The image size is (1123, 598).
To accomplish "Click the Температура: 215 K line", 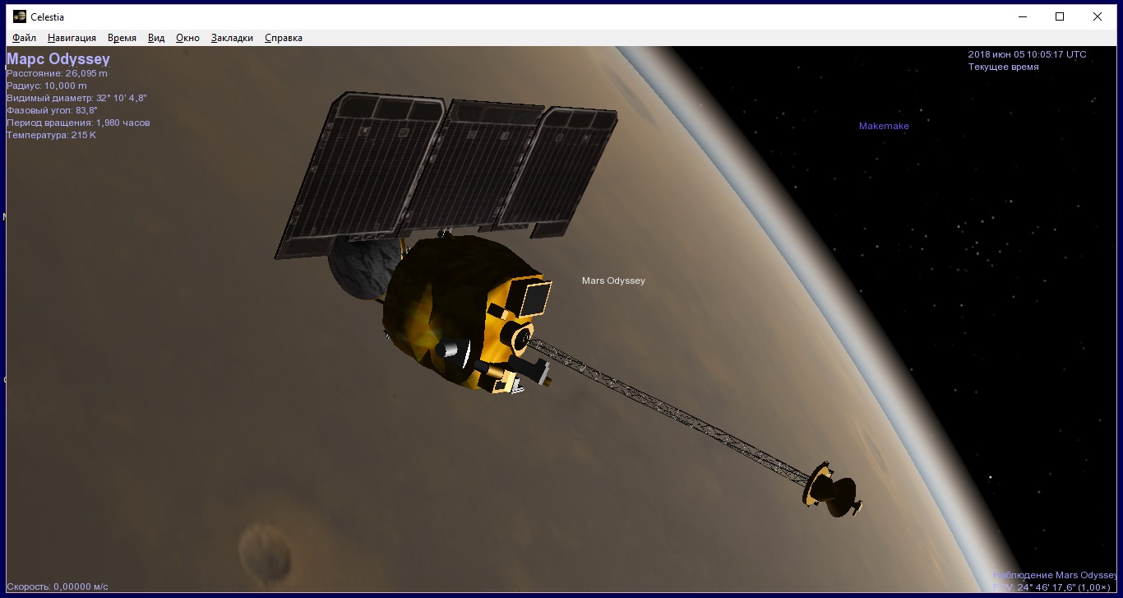I will [x=51, y=135].
